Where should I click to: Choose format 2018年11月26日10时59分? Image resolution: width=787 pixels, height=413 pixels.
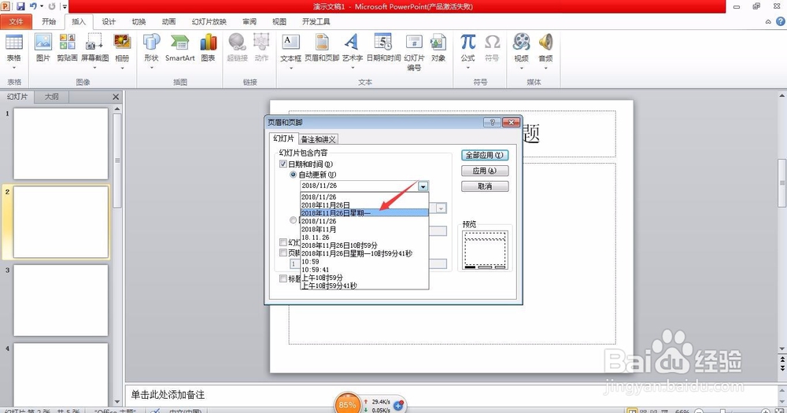pos(364,245)
